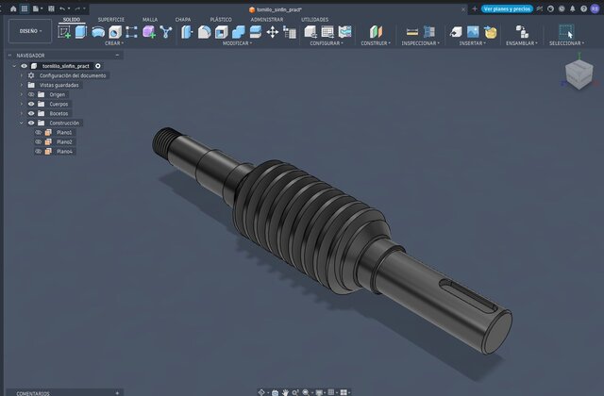Image resolution: width=604 pixels, height=396 pixels.
Task: Choose the Hole tool icon
Action: 115,32
